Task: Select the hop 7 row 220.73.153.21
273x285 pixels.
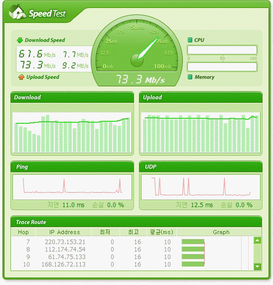Action: (132, 242)
